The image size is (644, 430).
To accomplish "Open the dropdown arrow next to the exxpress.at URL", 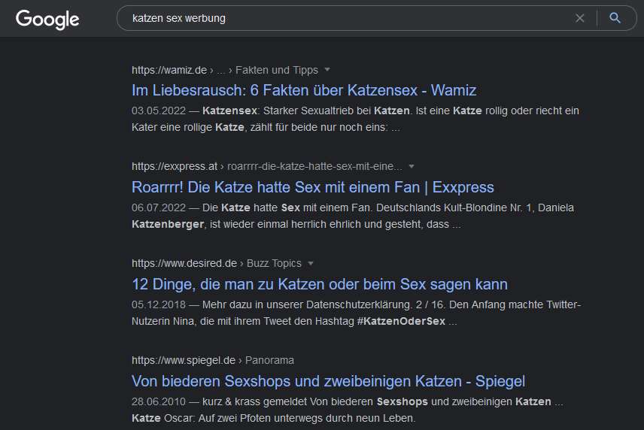I will [x=412, y=167].
